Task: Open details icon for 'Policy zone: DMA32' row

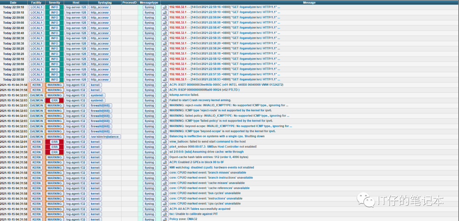Action: click(165, 219)
